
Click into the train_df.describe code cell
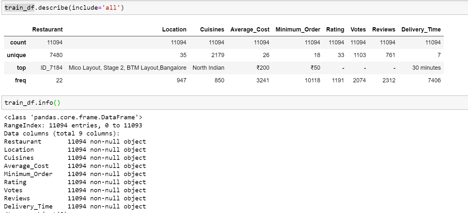65,7
